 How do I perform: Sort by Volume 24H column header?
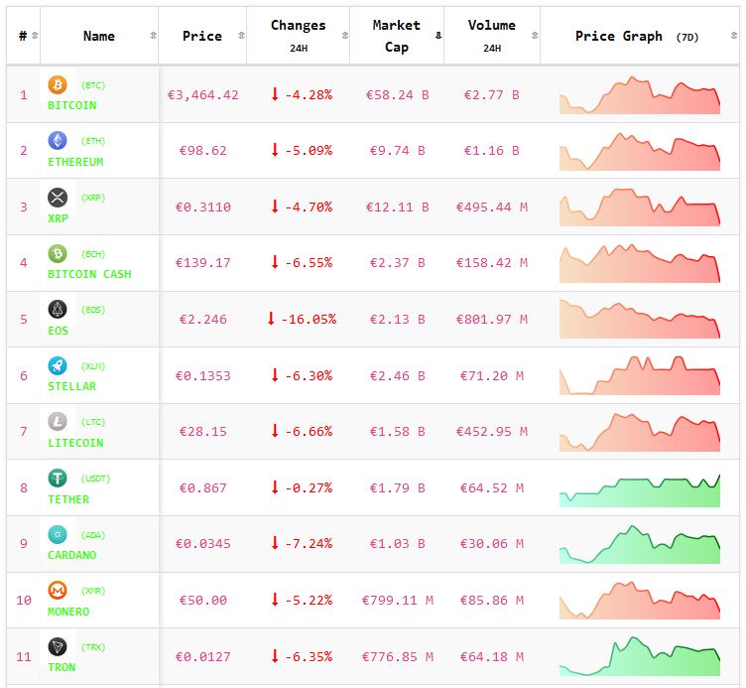click(492, 36)
